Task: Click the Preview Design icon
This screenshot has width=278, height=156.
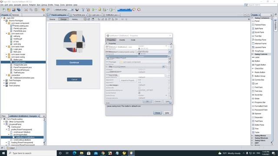Action: pos(93,19)
